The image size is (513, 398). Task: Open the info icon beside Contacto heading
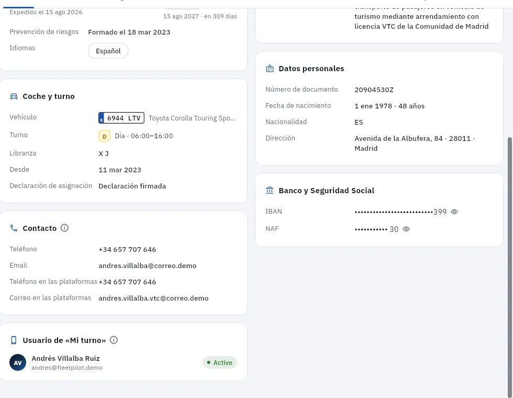(64, 228)
